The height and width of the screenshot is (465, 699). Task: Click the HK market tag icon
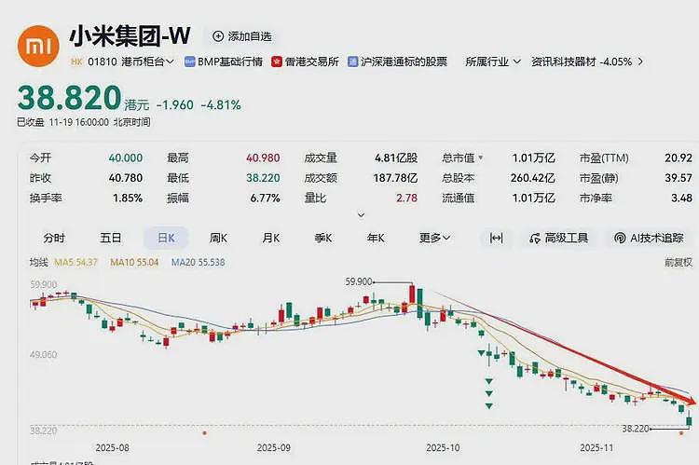pos(76,62)
